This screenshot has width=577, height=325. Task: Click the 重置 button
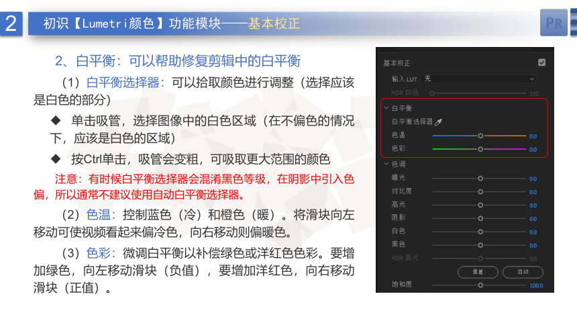click(478, 272)
